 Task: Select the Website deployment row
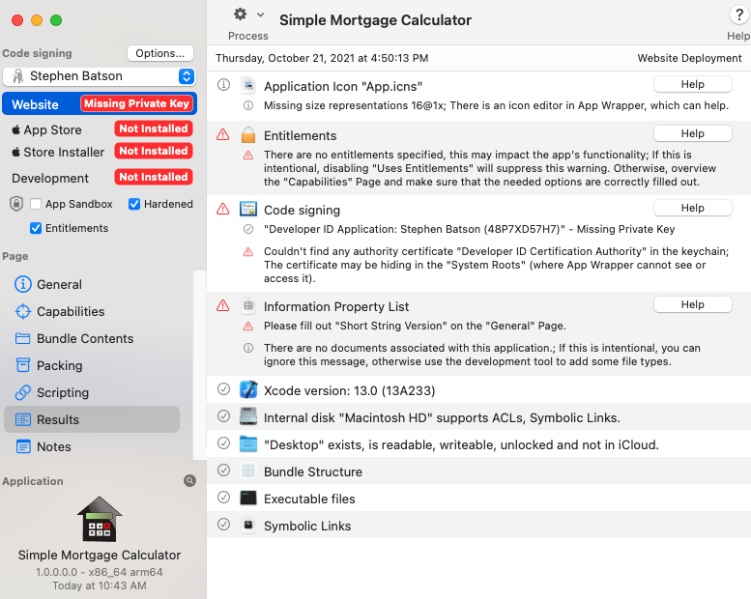100,104
